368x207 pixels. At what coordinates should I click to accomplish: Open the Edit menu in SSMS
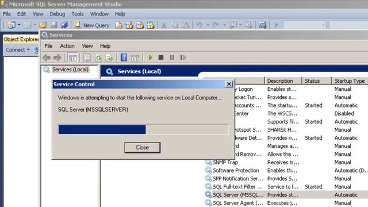(x=21, y=14)
